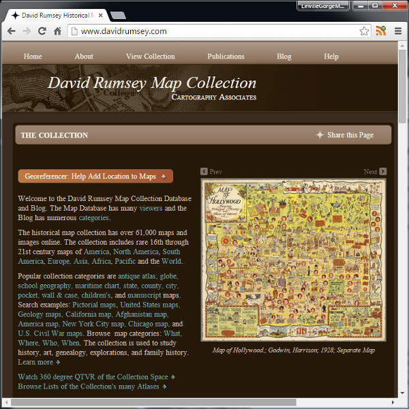Follow the Europe maps link

[x=59, y=261]
